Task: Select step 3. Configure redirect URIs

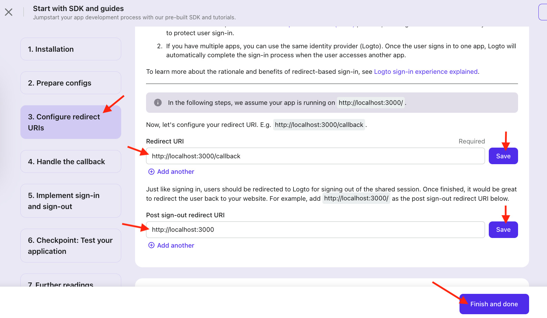Action: [x=71, y=122]
